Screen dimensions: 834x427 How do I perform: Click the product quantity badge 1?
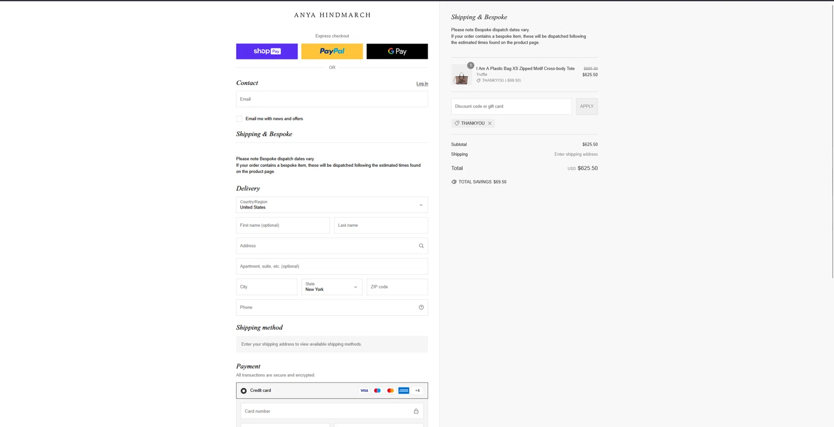coord(470,66)
